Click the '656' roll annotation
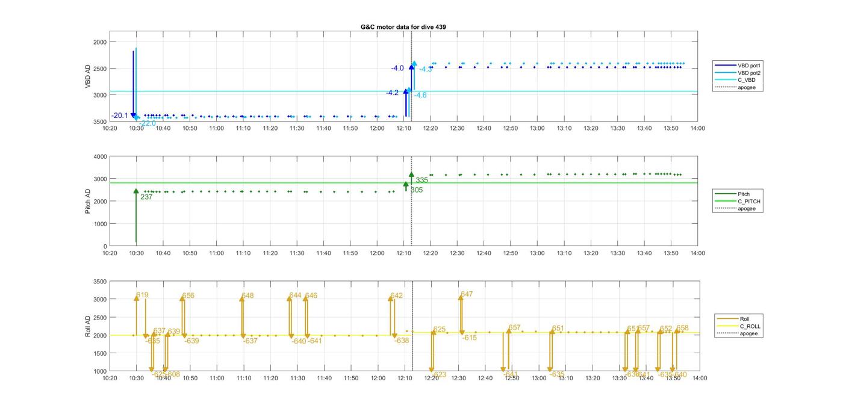Viewport: 843px width, 417px height. [188, 295]
